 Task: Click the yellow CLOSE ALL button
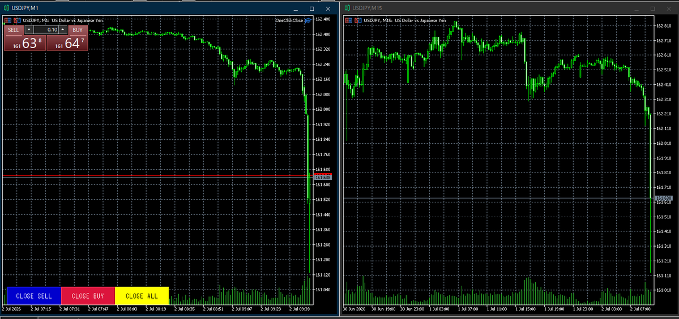(142, 296)
